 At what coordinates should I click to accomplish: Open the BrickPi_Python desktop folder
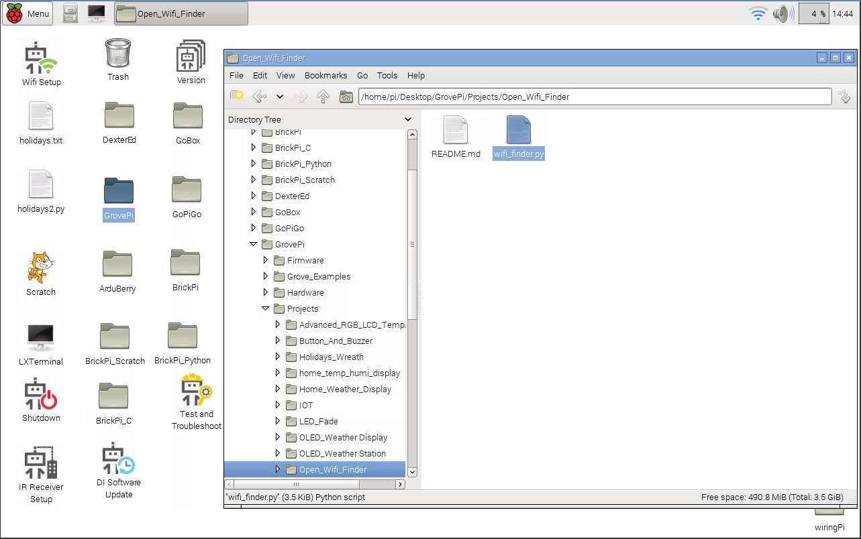183,343
